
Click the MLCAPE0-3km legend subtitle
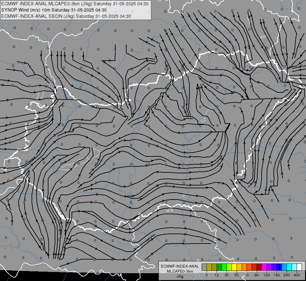(x=180, y=271)
